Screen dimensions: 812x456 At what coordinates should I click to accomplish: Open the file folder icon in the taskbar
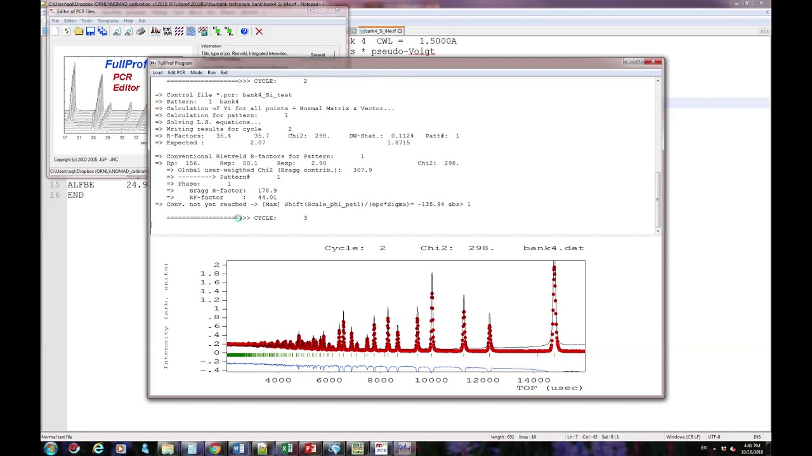click(x=167, y=448)
